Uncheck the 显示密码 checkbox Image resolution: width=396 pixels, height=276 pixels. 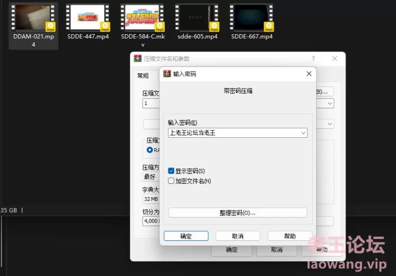(x=171, y=171)
